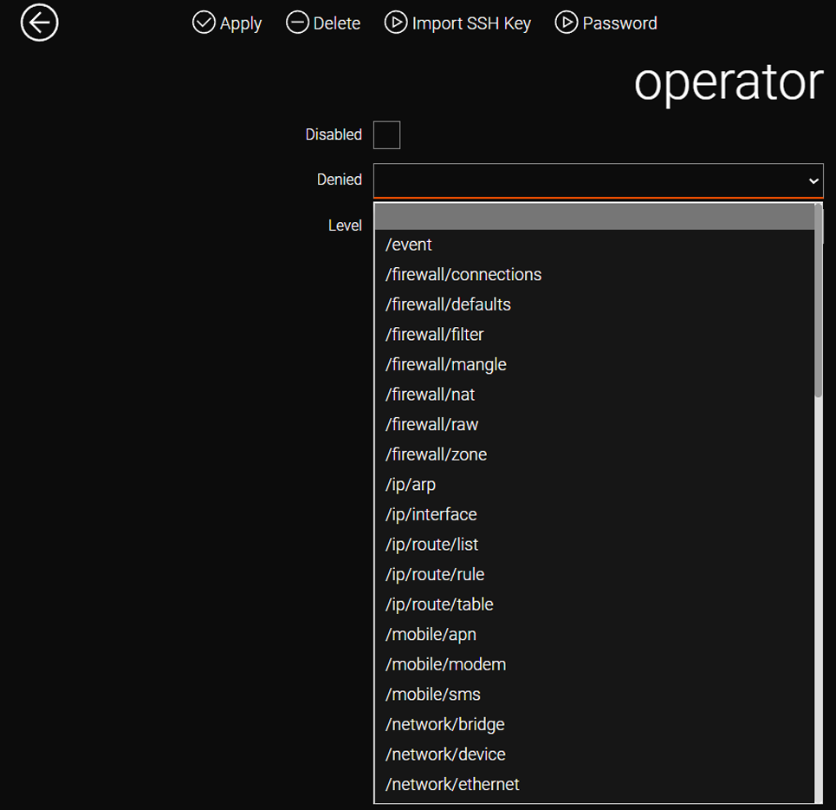
Task: Pick /network/bridge entry
Action: coord(594,724)
